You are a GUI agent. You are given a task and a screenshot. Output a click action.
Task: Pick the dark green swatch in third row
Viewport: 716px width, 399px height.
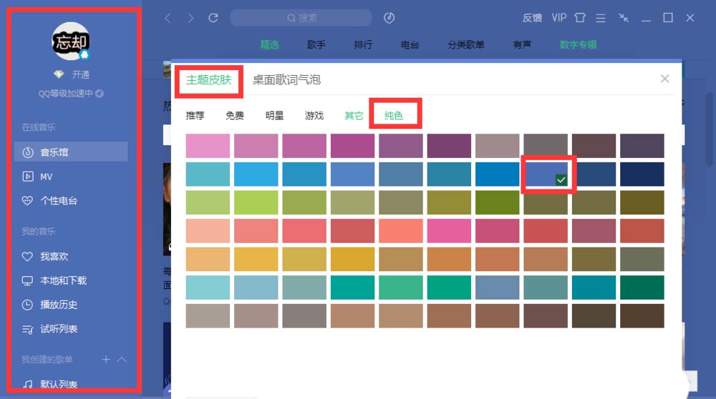click(x=498, y=202)
